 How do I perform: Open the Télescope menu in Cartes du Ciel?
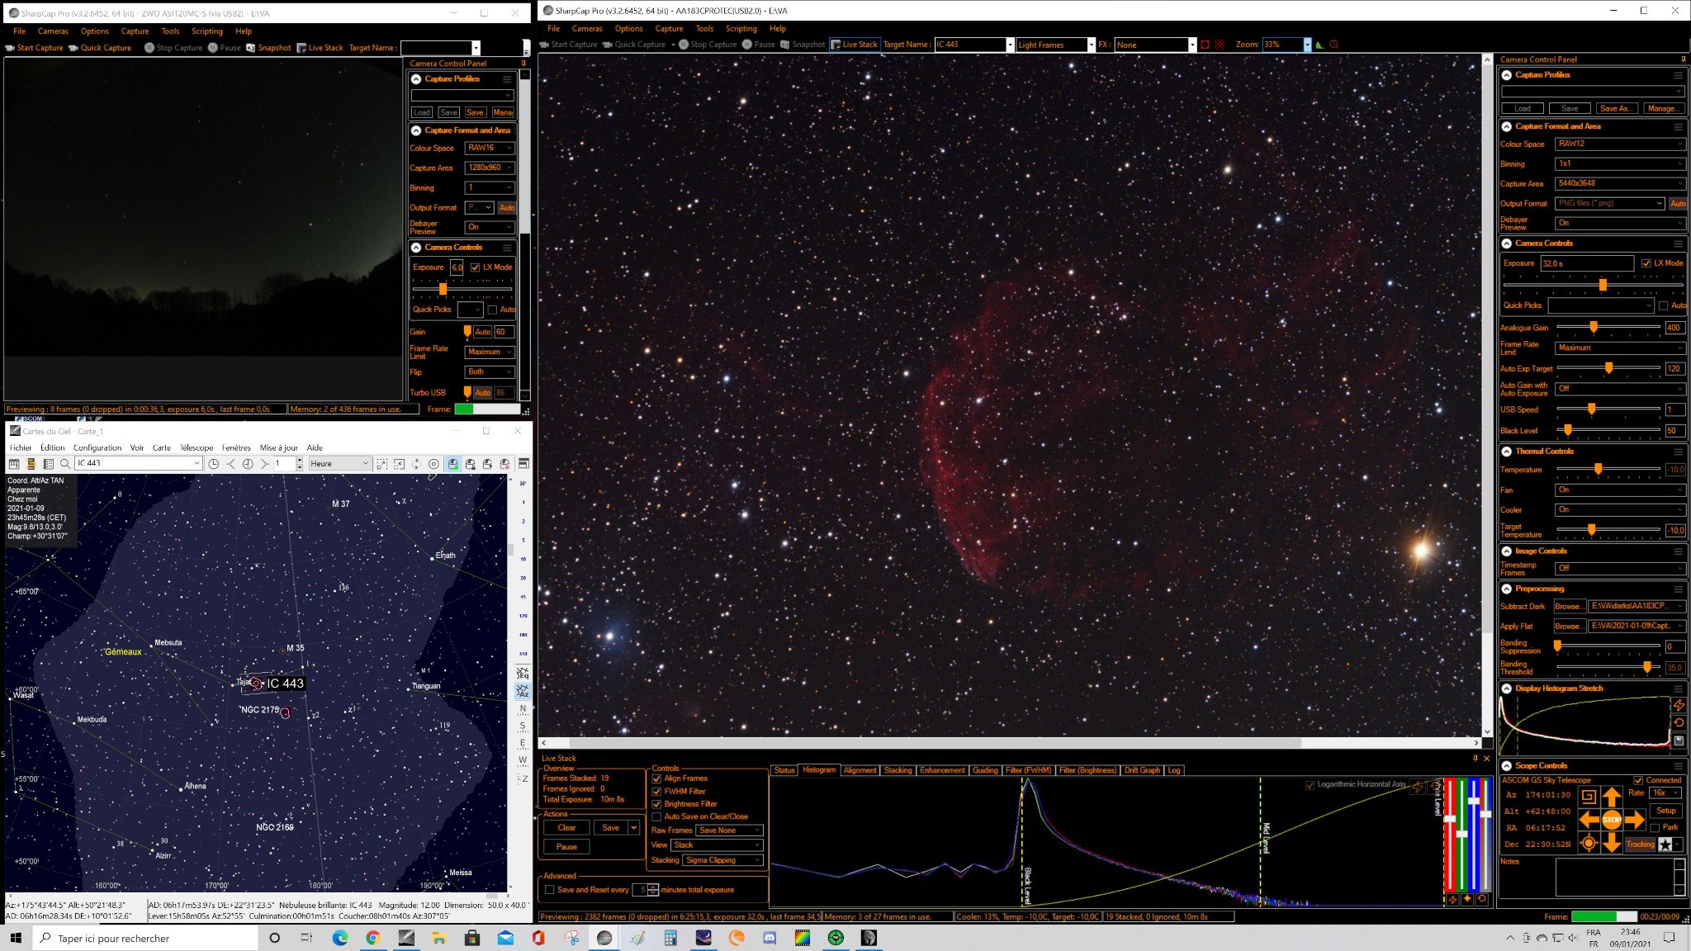pos(197,447)
